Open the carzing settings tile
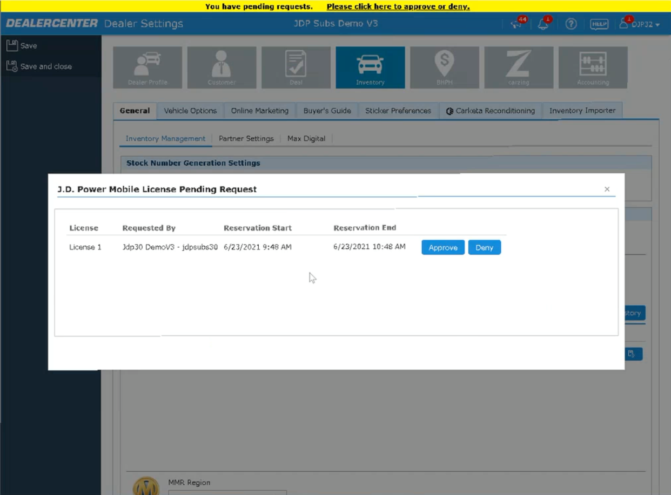This screenshot has width=671, height=495. tap(519, 67)
